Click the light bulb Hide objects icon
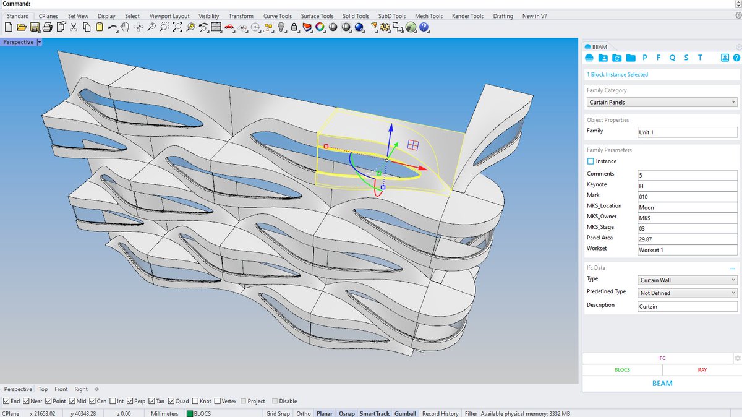742x417 pixels. (281, 27)
